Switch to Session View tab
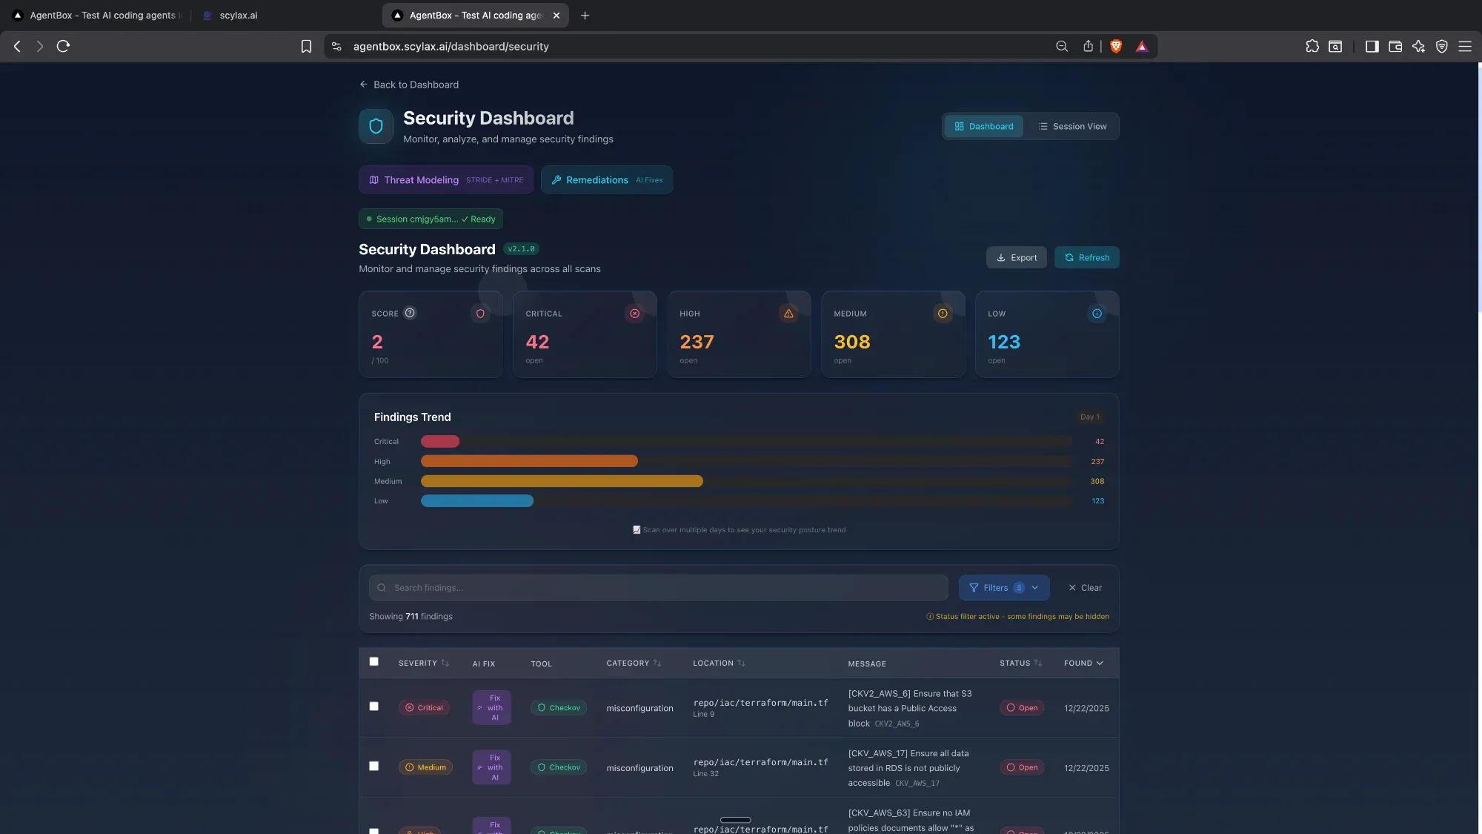 tap(1071, 127)
